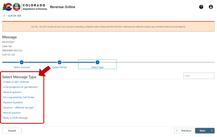Click the CDOR round seal logo
217x137 pixels.
pos(16,7)
